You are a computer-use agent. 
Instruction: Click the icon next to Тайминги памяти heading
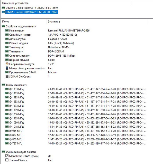[x=3, y=85]
